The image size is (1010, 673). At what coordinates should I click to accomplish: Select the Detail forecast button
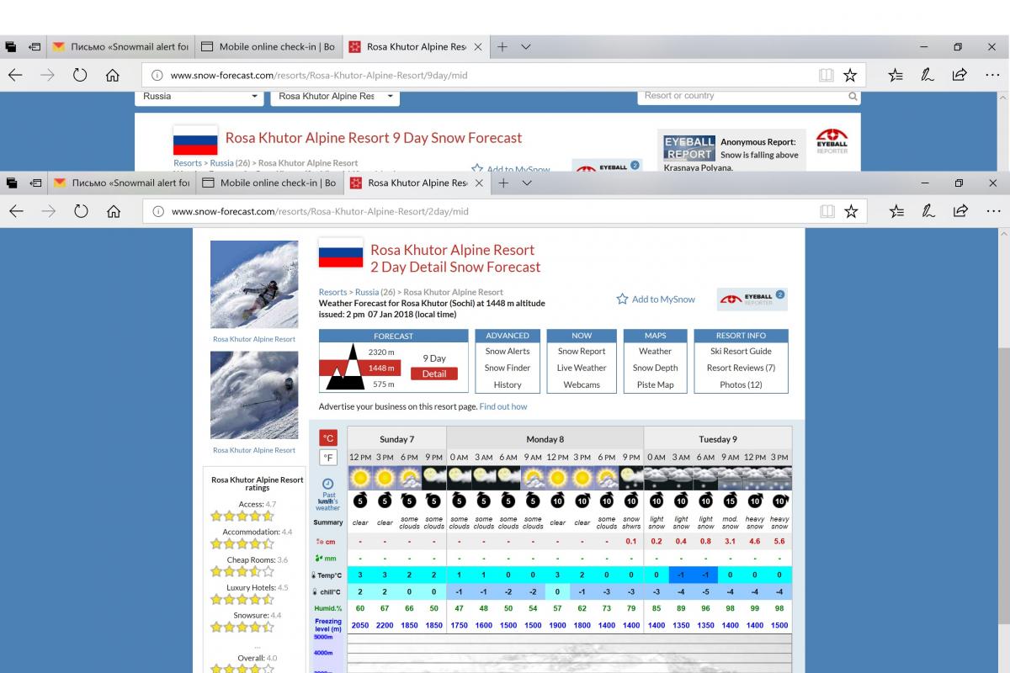pyautogui.click(x=434, y=374)
